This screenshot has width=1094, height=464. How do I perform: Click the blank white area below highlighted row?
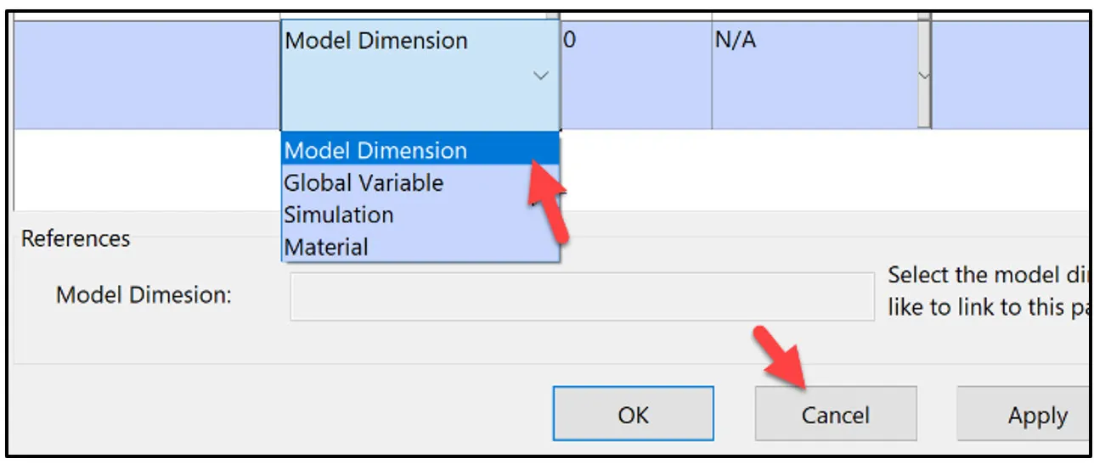[x=147, y=170]
